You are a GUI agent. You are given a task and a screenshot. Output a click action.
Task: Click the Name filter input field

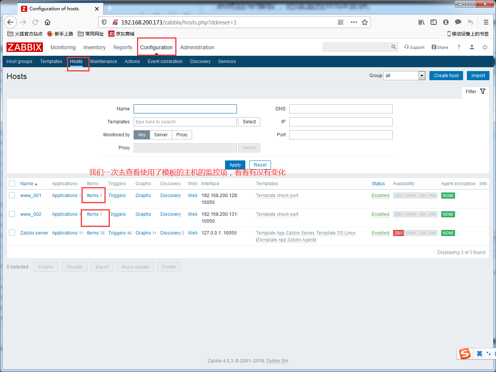tap(185, 109)
